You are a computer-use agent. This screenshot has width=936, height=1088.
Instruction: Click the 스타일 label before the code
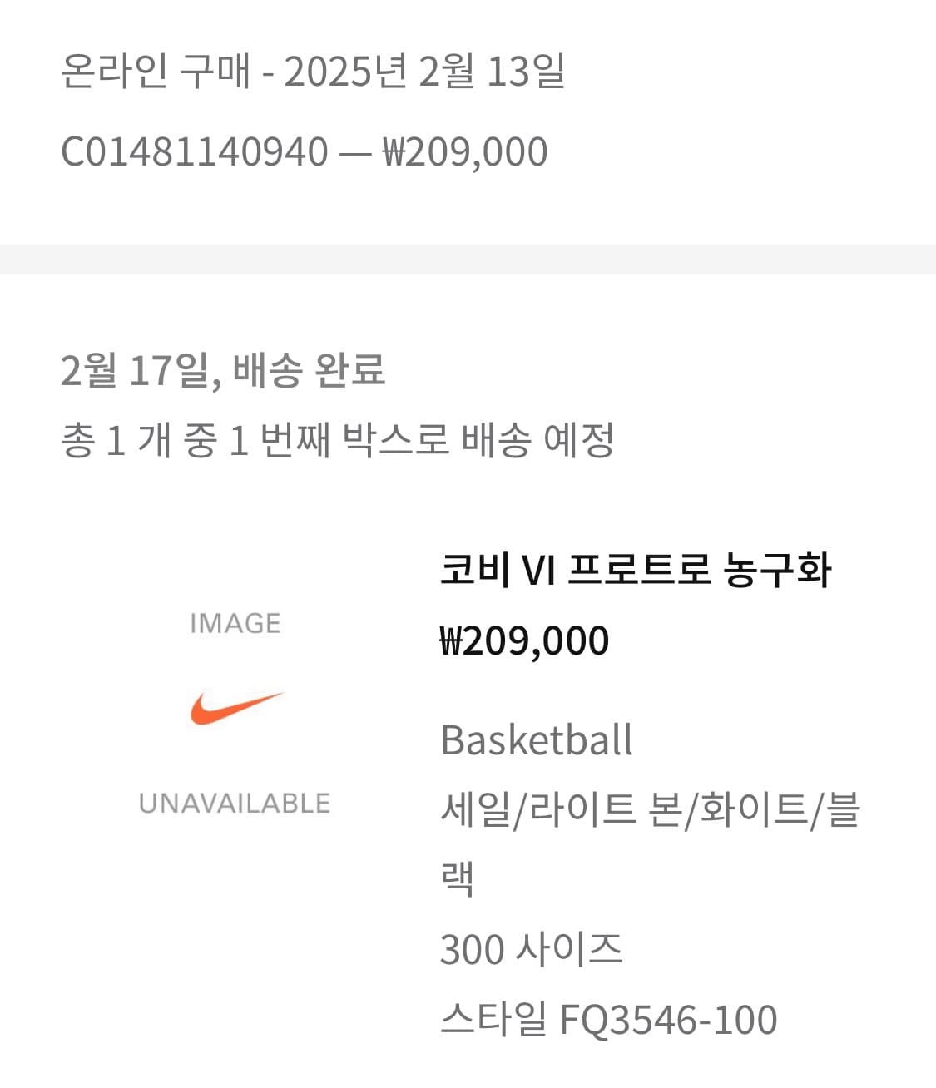[x=493, y=1020]
